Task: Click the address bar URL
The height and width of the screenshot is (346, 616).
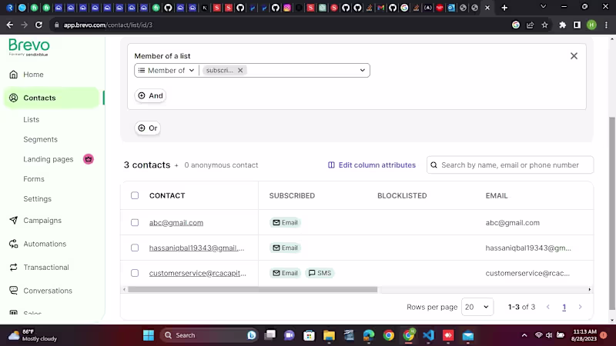Action: pos(108,25)
